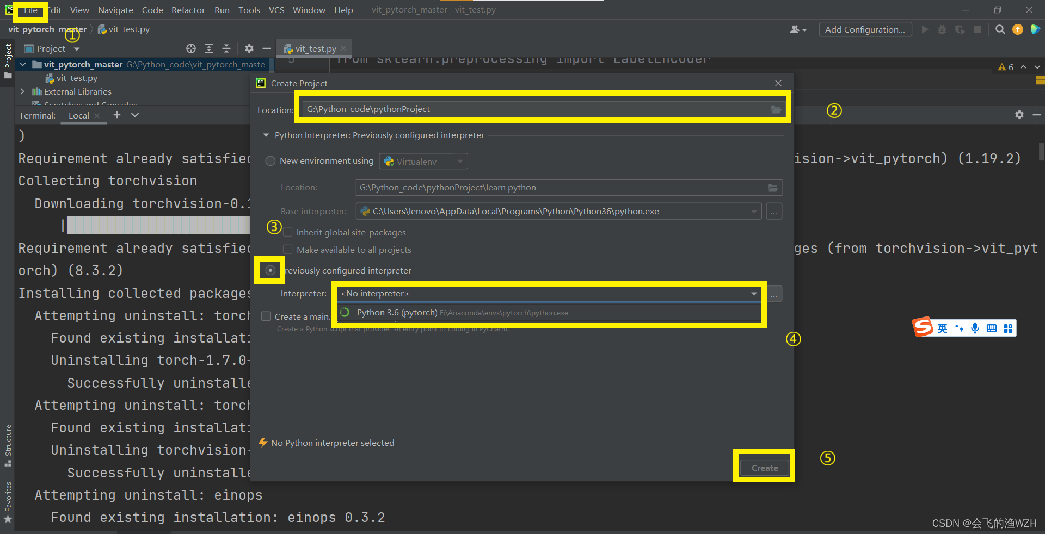The image size is (1045, 534).
Task: Select vit_test.py in project tree
Action: (x=77, y=78)
